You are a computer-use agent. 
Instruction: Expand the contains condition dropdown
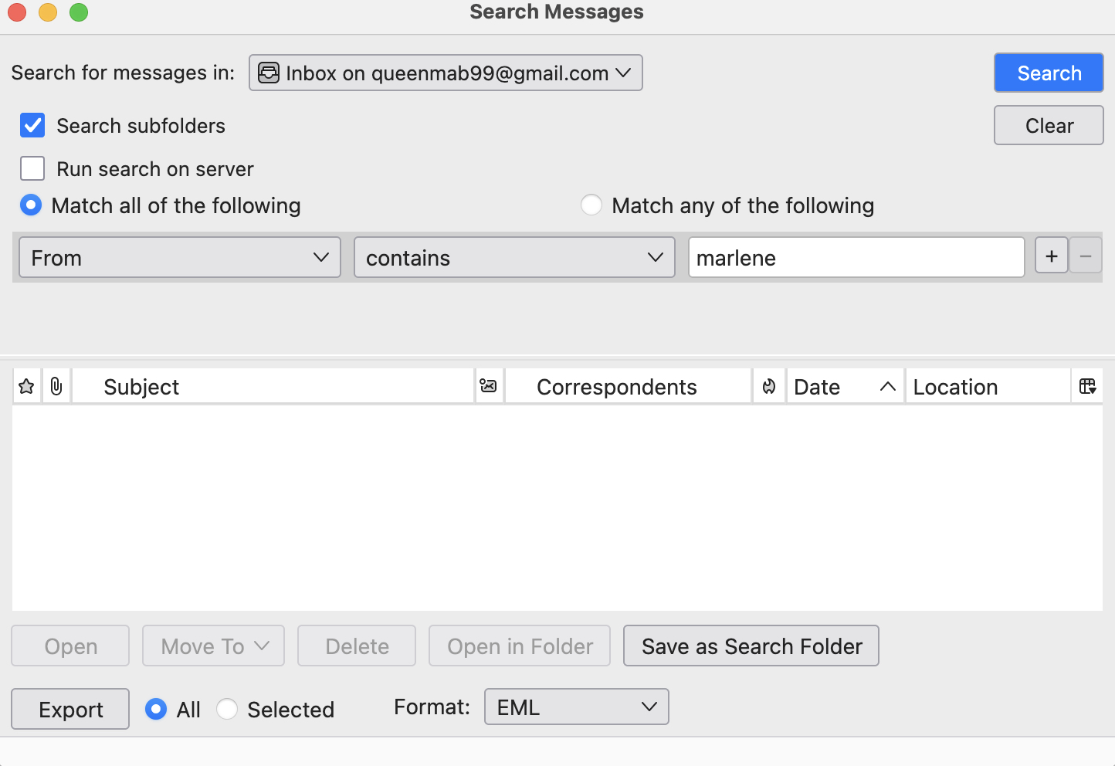pos(514,258)
